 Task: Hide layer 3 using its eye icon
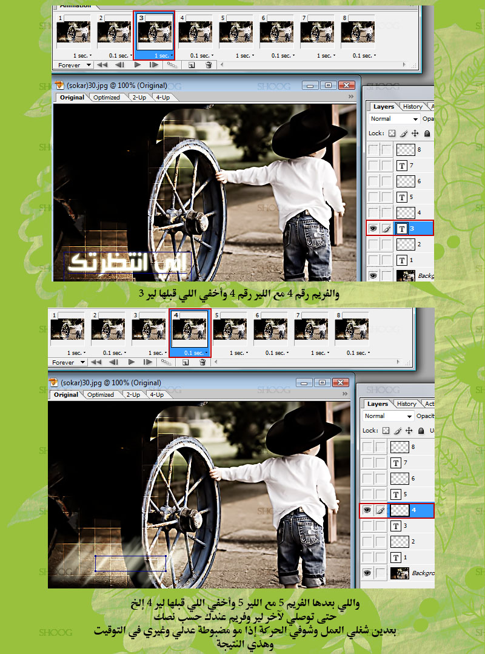(373, 229)
